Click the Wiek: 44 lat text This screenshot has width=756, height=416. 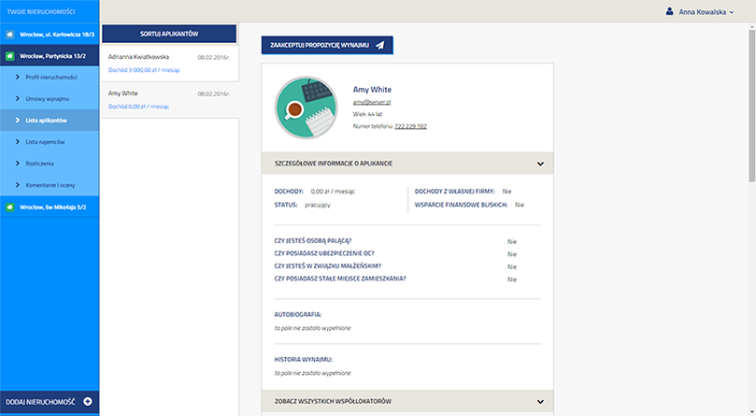click(367, 114)
